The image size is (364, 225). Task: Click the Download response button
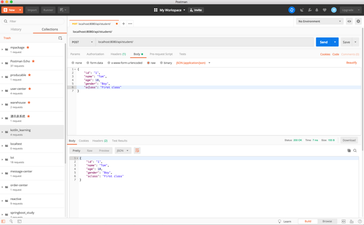pyautogui.click(x=349, y=140)
